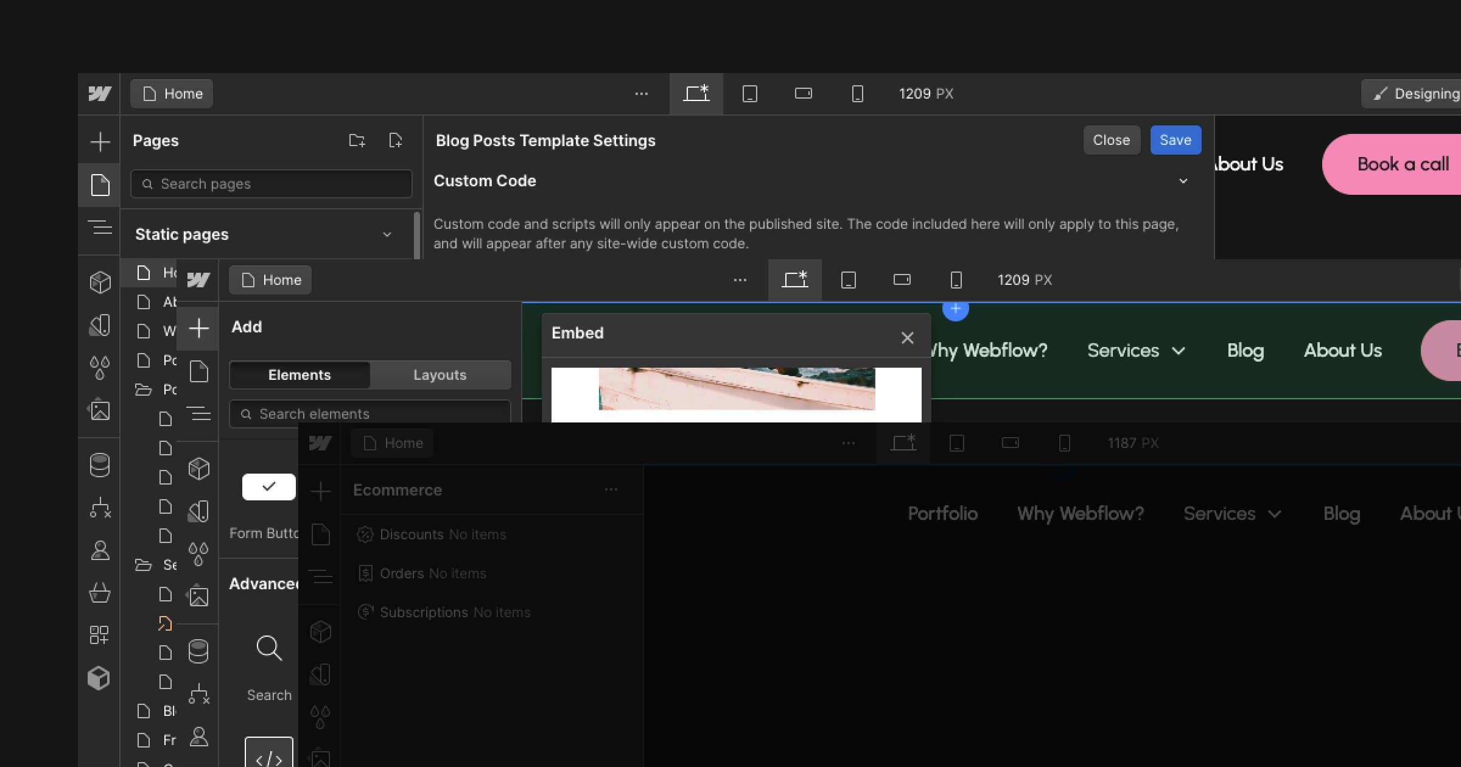1461x767 pixels.
Task: Open Navigator icon in the Add panel window sidebar
Action: [198, 414]
